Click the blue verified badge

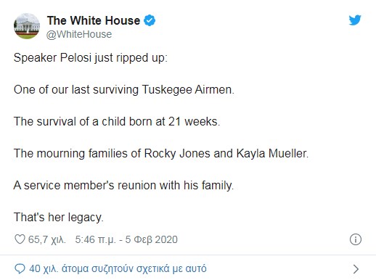coord(150,20)
